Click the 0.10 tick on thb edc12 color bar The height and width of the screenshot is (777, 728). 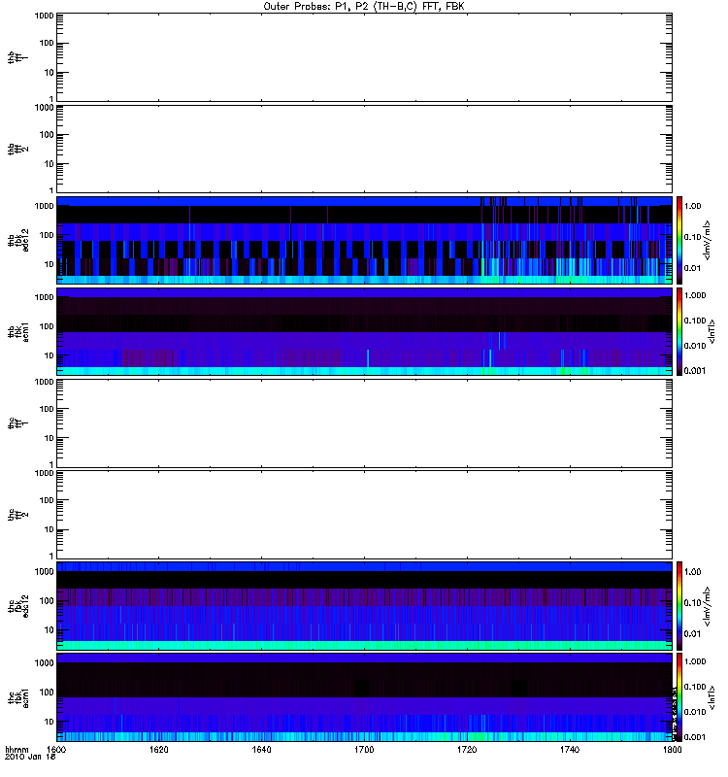pyautogui.click(x=693, y=237)
